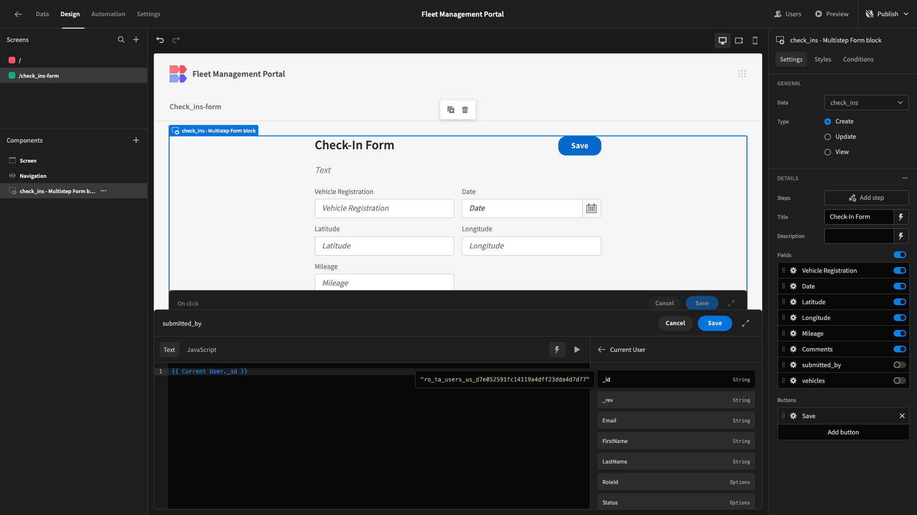Click the blue Save button on Check-In Form
Viewport: 917px width, 515px height.
click(580, 146)
